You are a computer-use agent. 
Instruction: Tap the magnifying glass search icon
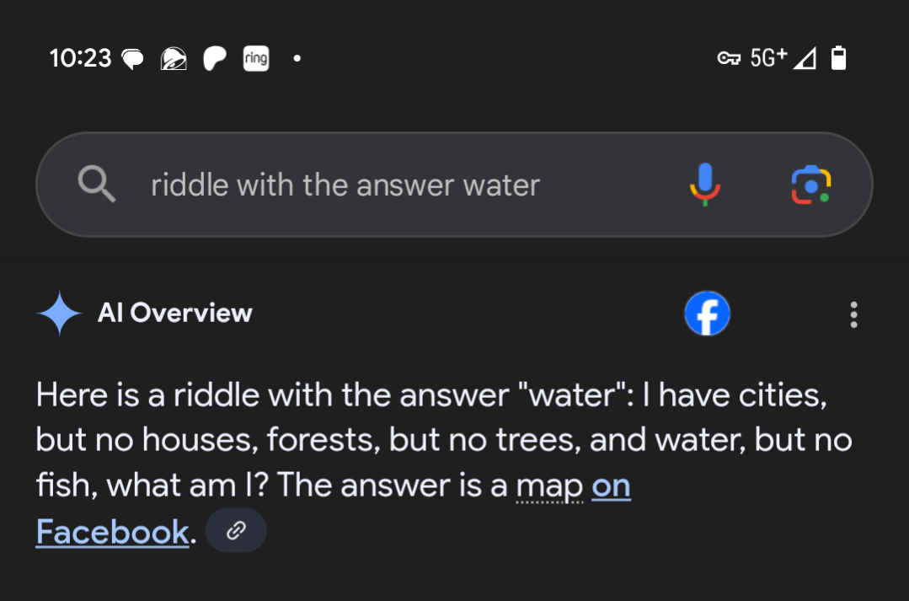(x=97, y=184)
